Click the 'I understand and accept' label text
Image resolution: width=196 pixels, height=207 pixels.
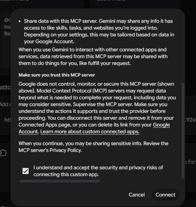[x=98, y=171]
